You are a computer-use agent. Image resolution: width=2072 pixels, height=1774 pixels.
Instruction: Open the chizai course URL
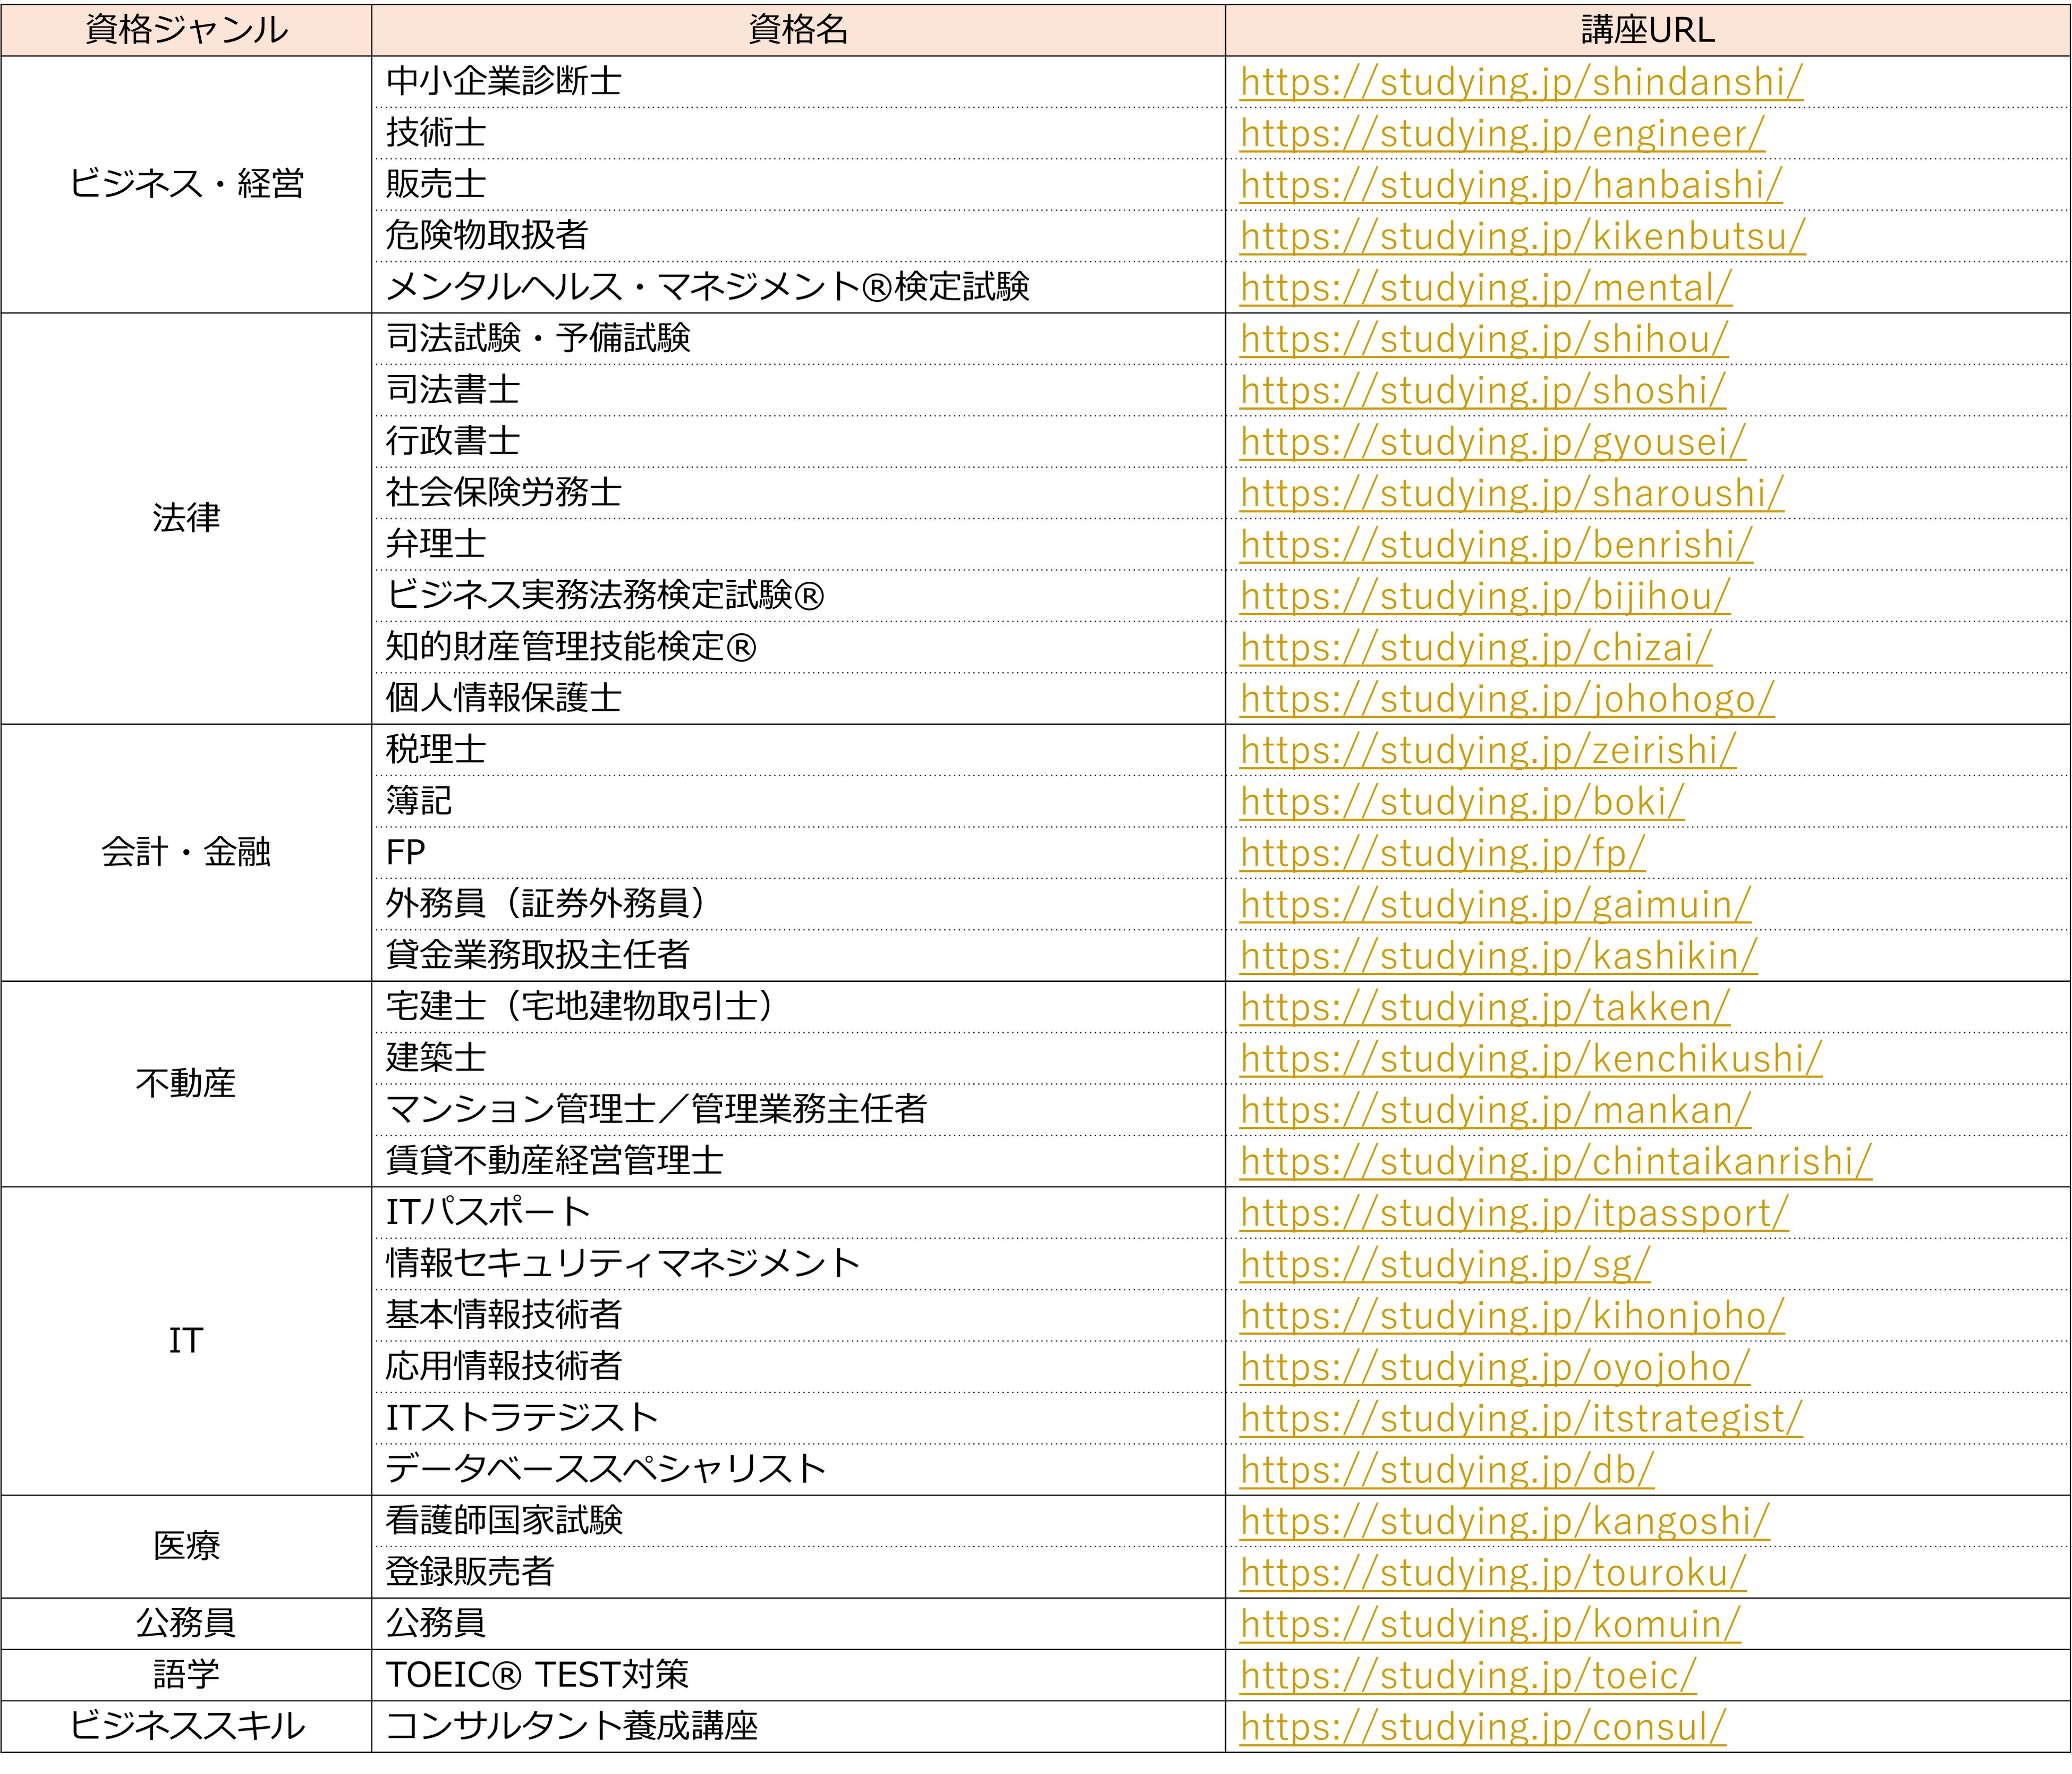tap(1475, 648)
